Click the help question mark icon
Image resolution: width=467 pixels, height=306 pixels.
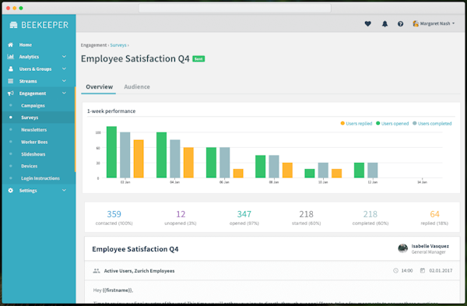coord(401,23)
